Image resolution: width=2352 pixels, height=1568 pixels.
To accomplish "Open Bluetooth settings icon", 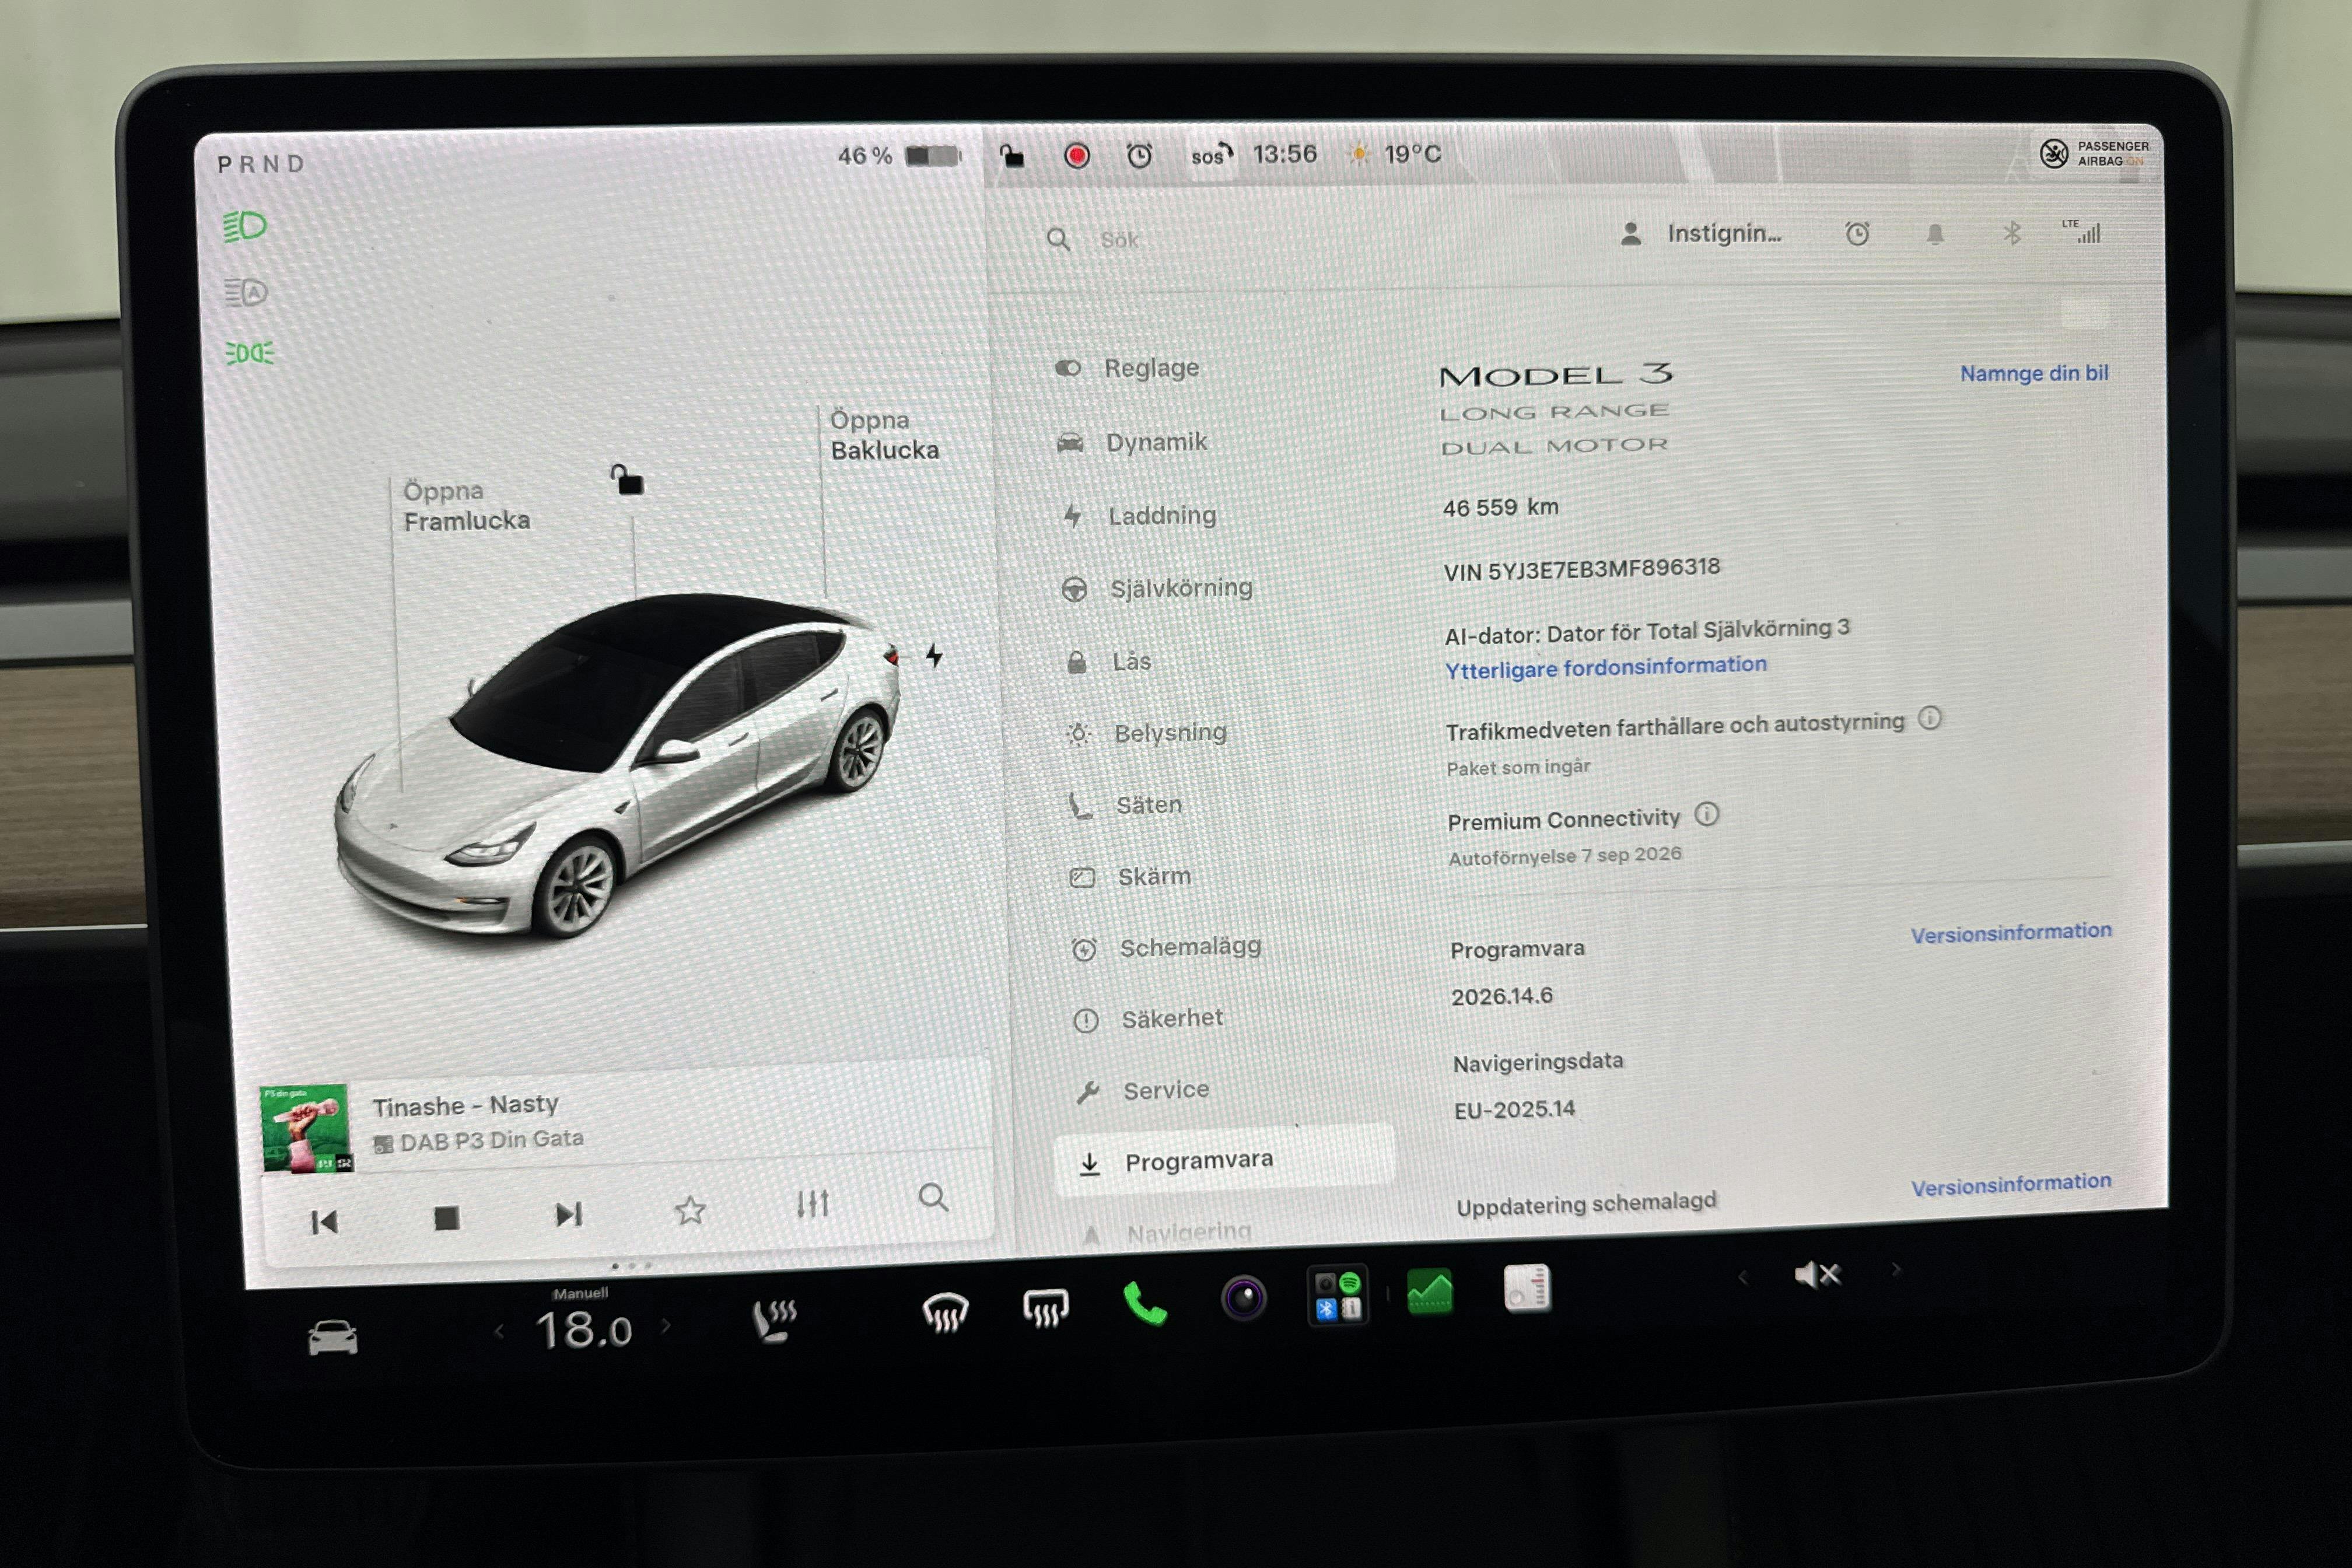I will [x=2012, y=233].
